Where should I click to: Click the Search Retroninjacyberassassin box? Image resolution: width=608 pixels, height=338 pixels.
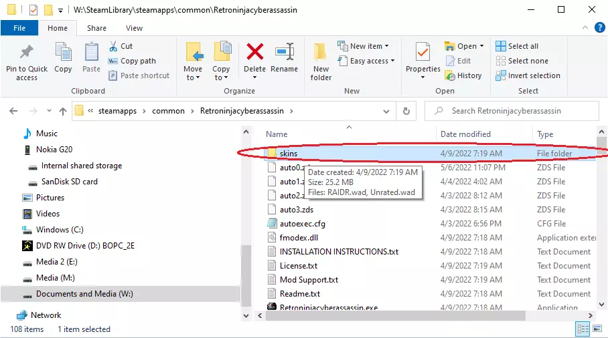click(512, 111)
